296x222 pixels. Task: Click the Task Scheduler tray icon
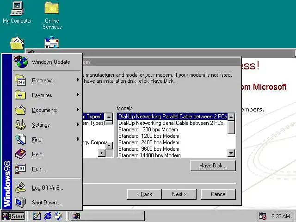click(262, 216)
